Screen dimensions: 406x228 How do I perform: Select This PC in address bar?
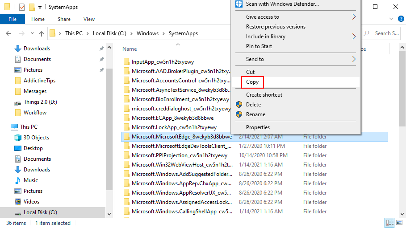(74, 33)
